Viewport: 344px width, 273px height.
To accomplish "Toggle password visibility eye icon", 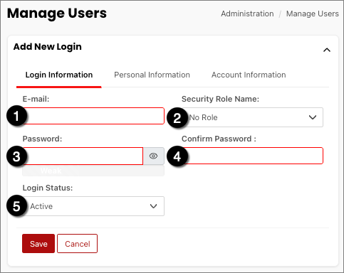I will click(153, 156).
